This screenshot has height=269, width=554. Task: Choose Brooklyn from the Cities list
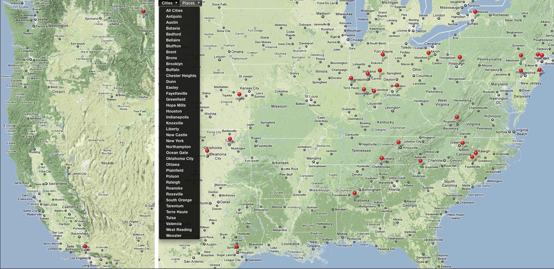[x=174, y=64]
